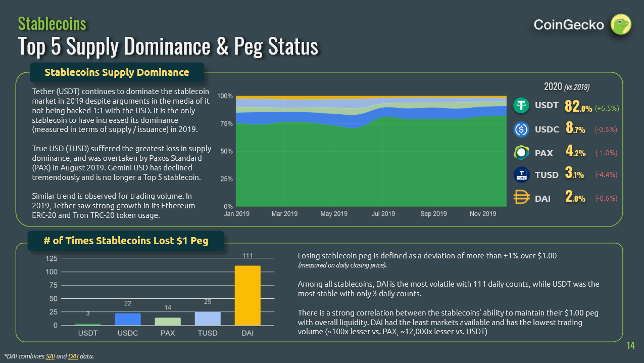
Task: Click the DAI coin icon
Action: coord(521,198)
